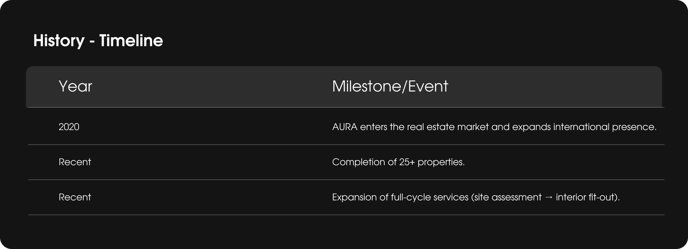Image resolution: width=688 pixels, height=249 pixels.
Task: Click Recent beside Expansion of full-cycle services
Action: 75,197
